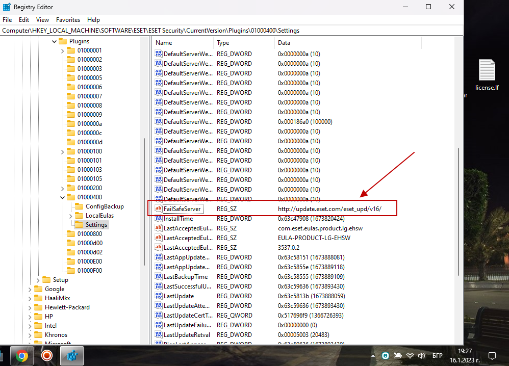The image size is (509, 366).
Task: Sort by the Name column header
Action: (183, 43)
